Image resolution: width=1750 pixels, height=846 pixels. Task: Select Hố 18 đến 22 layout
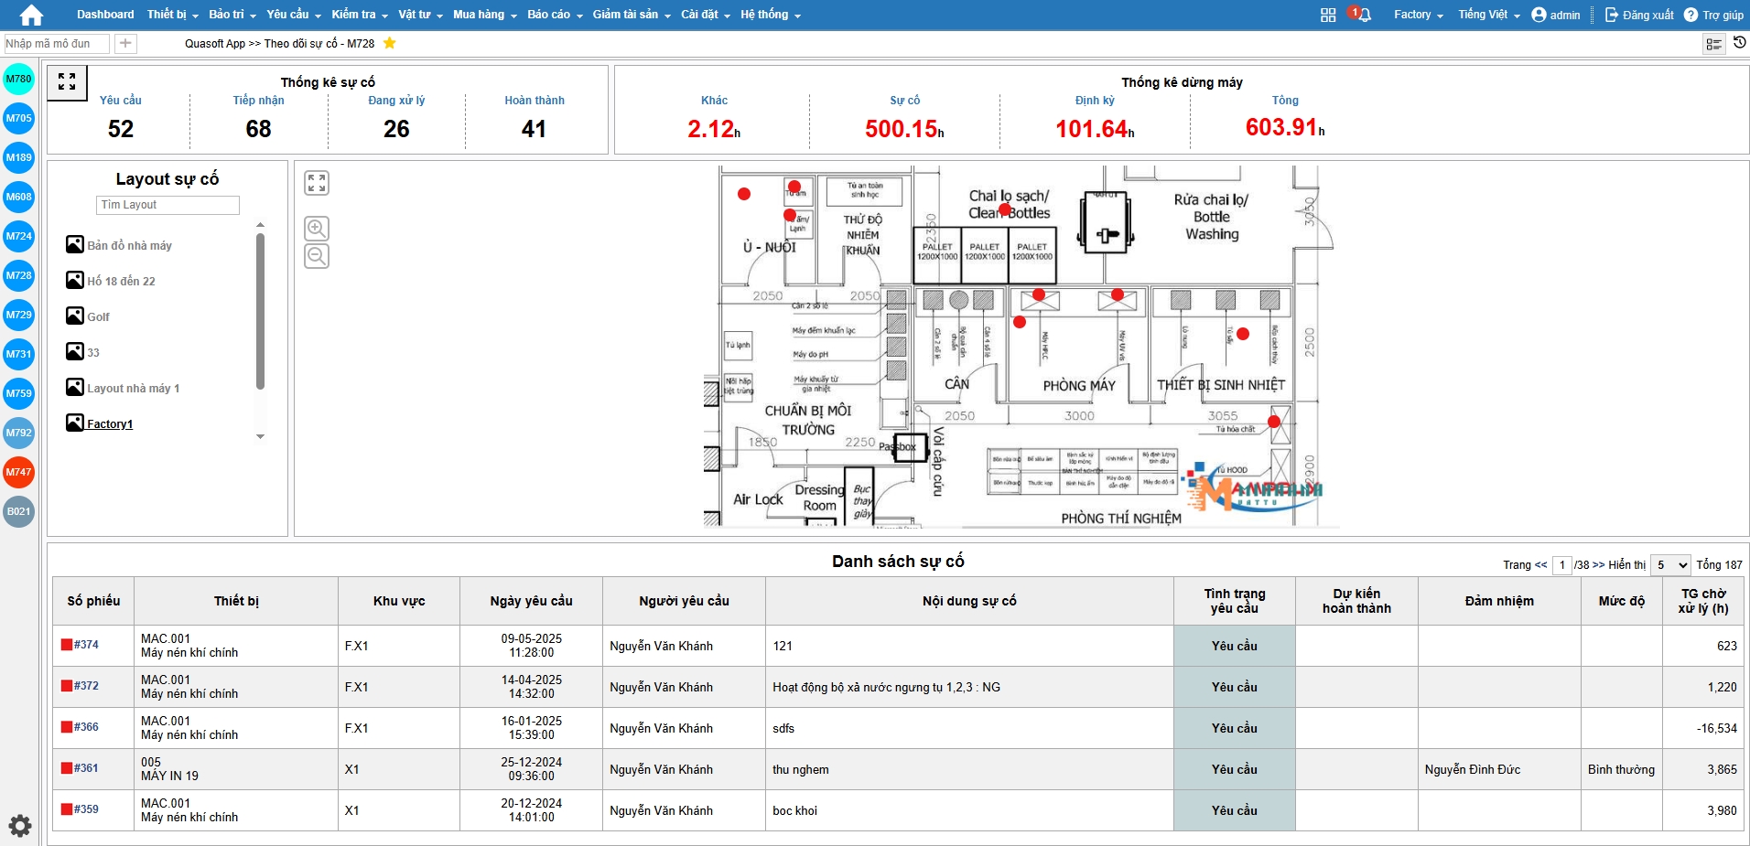click(111, 281)
